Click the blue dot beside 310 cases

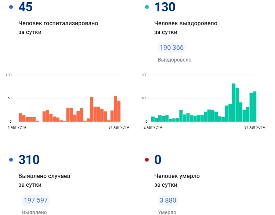(x=11, y=160)
